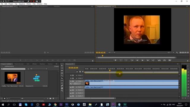
Task: Open the Marker menu
Action: tap(29, 4)
